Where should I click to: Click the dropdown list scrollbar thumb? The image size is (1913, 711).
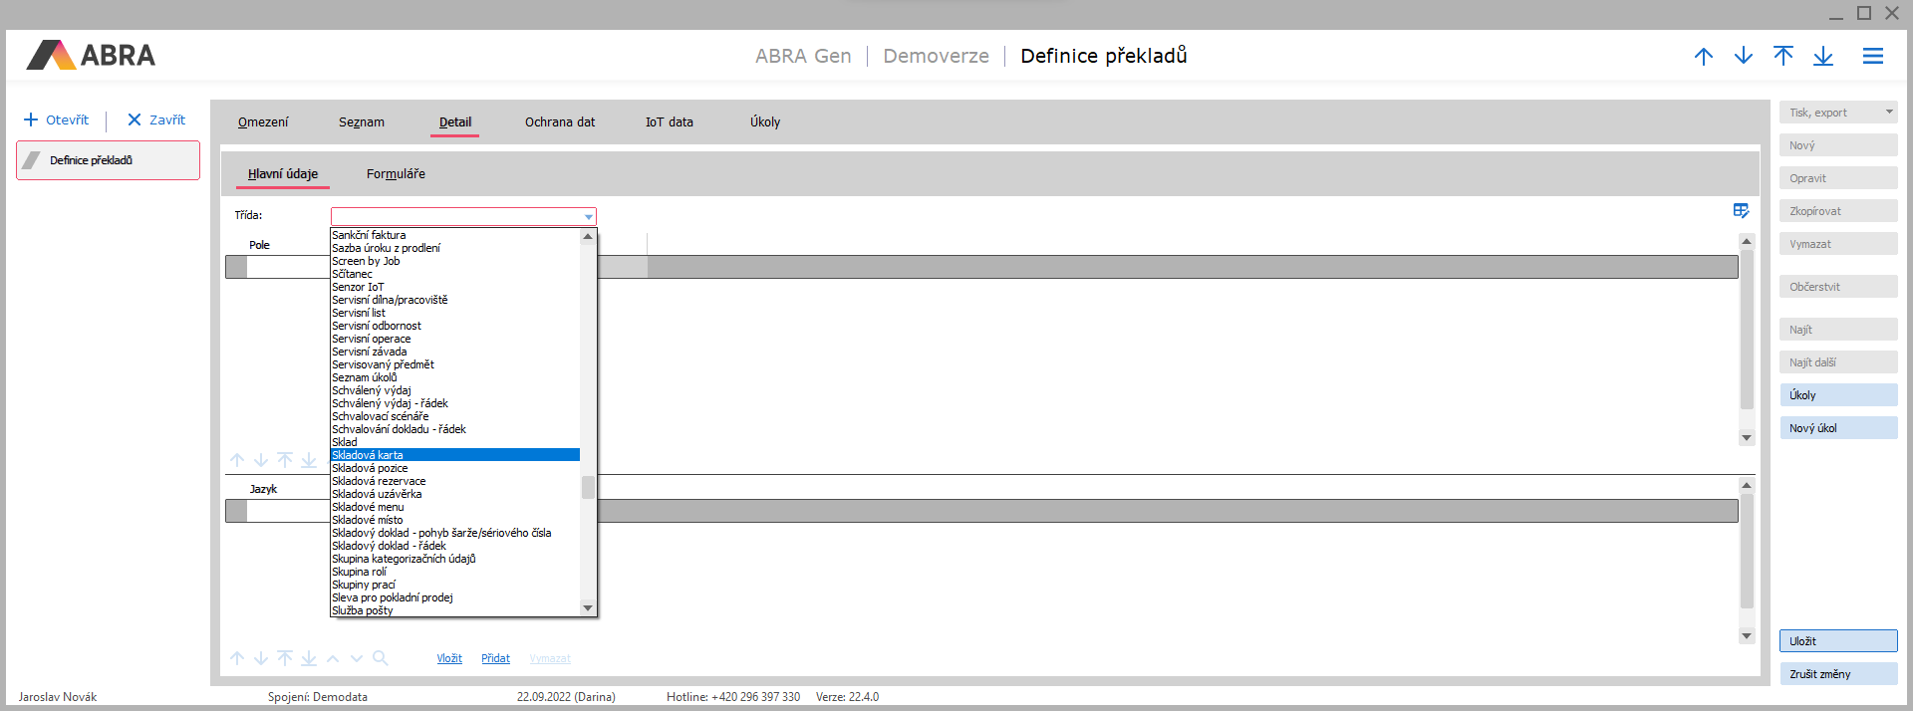(588, 487)
